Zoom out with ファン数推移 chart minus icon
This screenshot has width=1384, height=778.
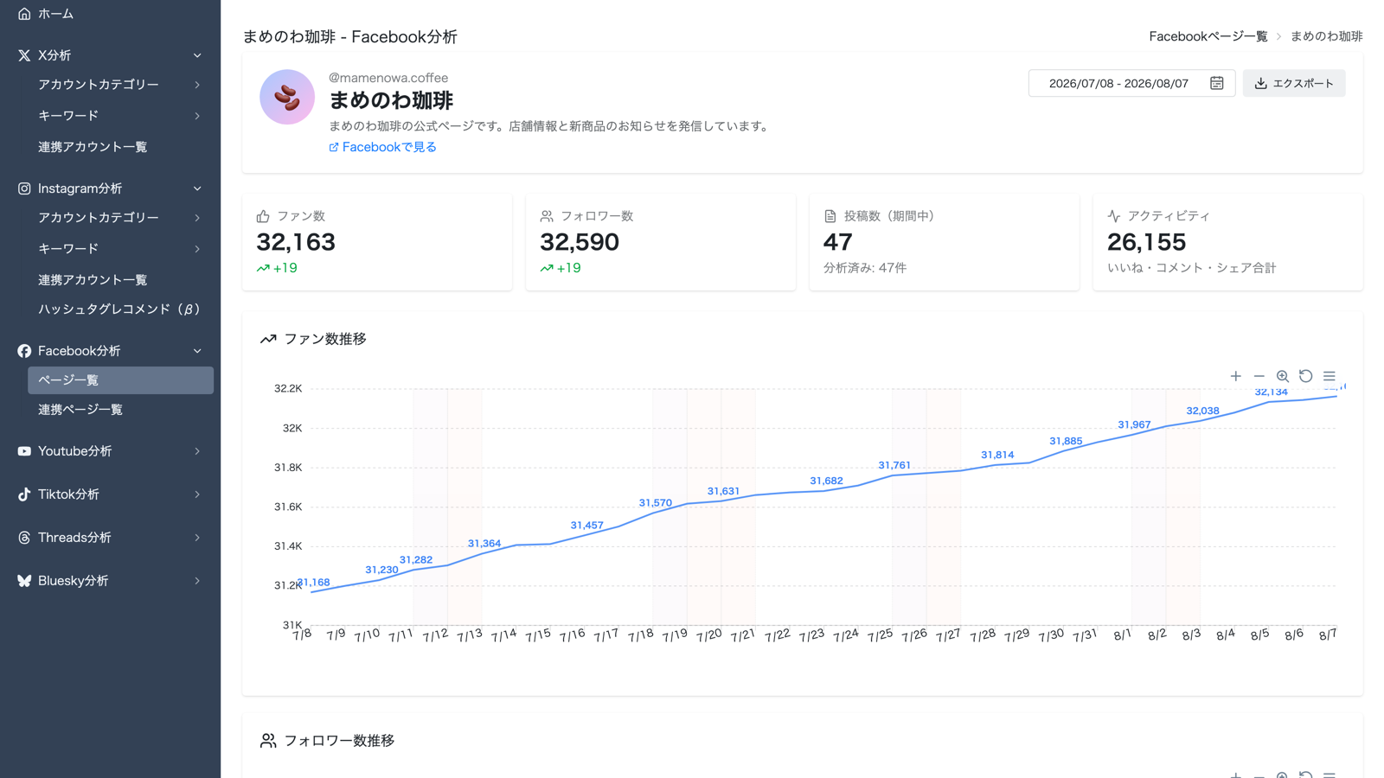[1259, 376]
